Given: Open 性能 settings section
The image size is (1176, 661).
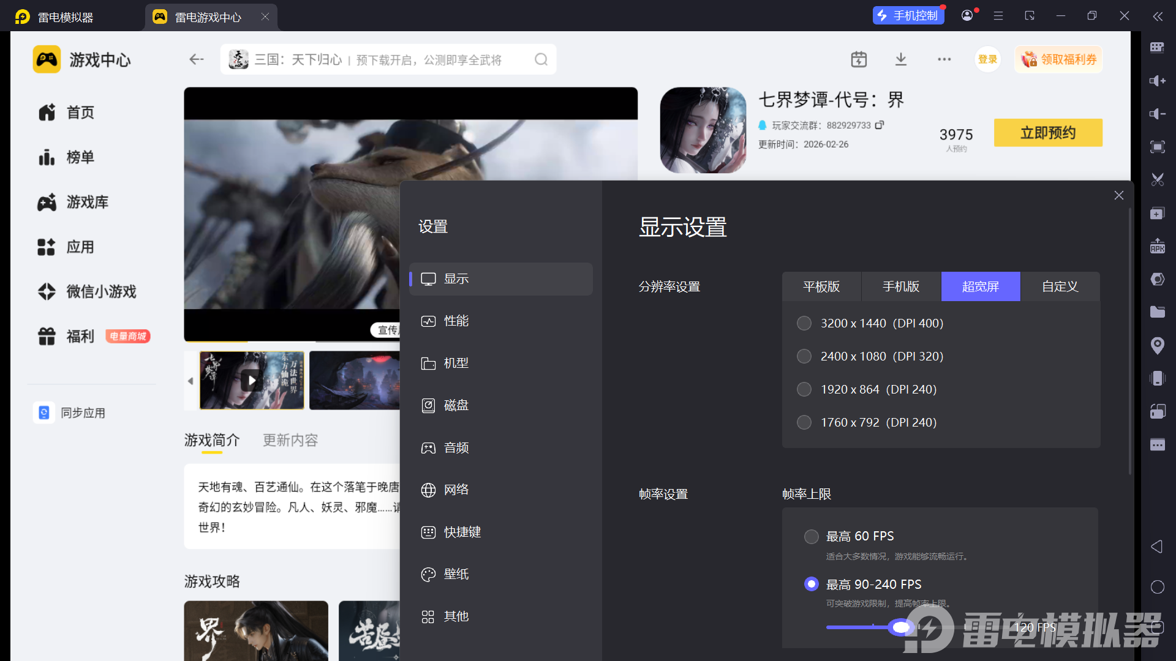Looking at the screenshot, I should click(456, 321).
